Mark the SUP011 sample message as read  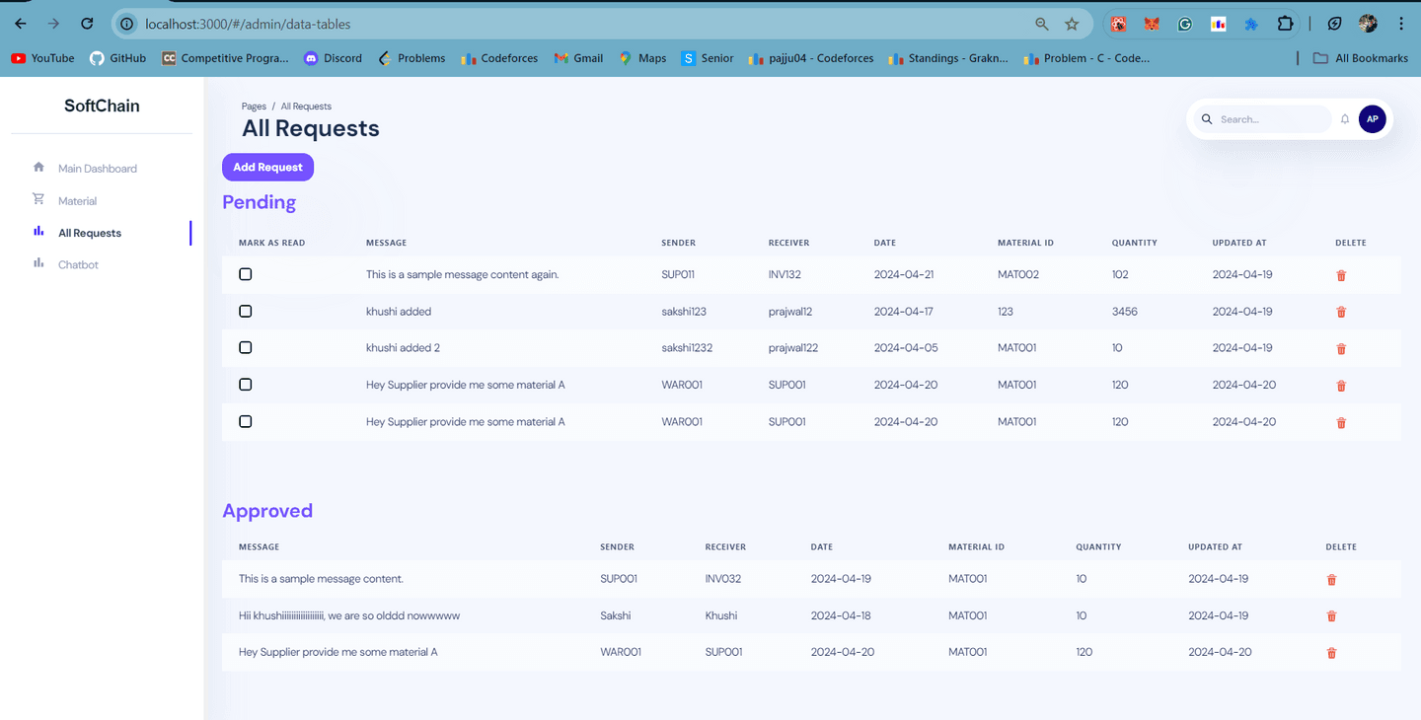click(246, 274)
